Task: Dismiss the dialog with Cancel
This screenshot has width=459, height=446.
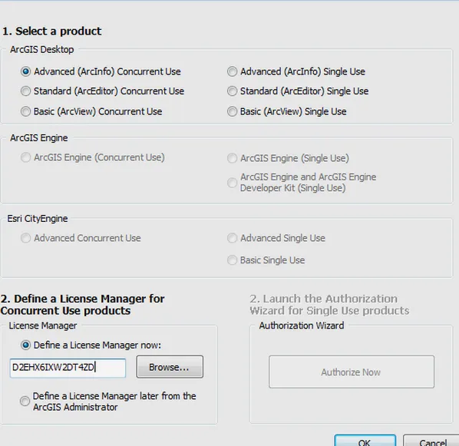Action: coord(433,441)
